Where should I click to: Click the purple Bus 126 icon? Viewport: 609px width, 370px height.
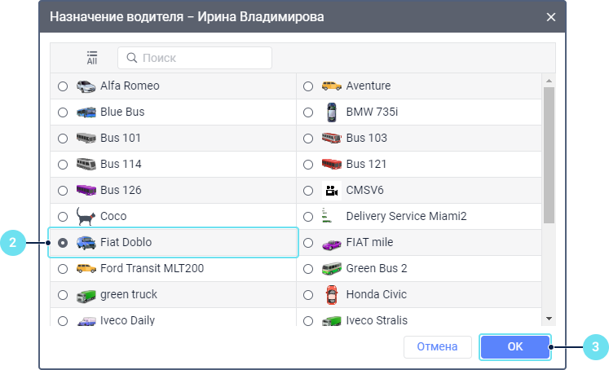pyautogui.click(x=86, y=190)
